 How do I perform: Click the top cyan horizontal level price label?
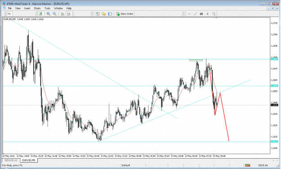point(274,59)
